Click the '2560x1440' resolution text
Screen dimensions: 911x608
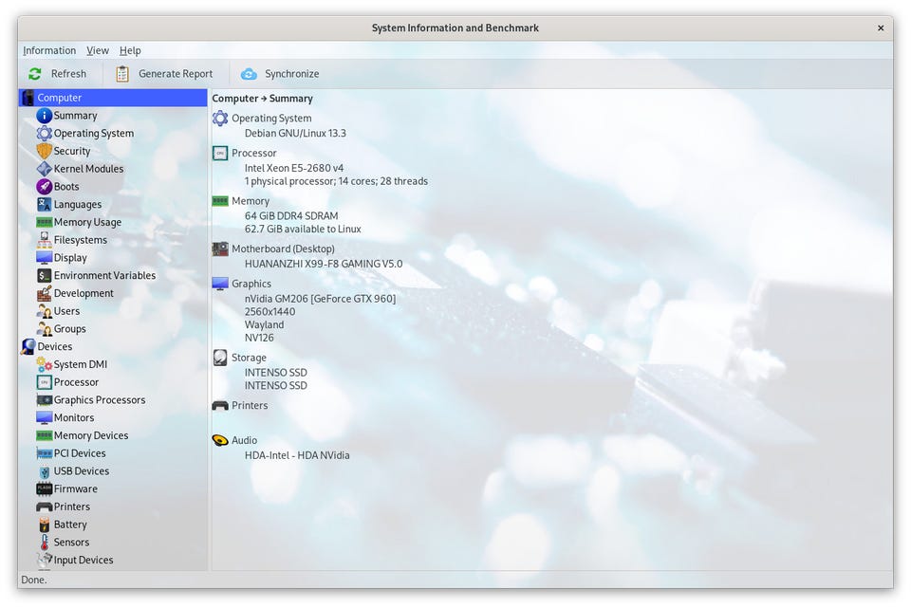[270, 311]
